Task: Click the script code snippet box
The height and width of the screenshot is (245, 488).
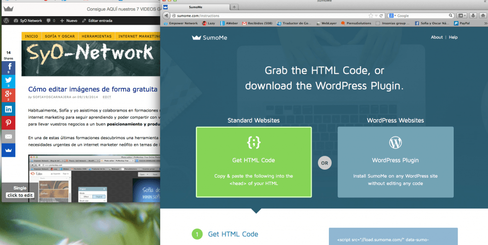Action: coord(393,236)
